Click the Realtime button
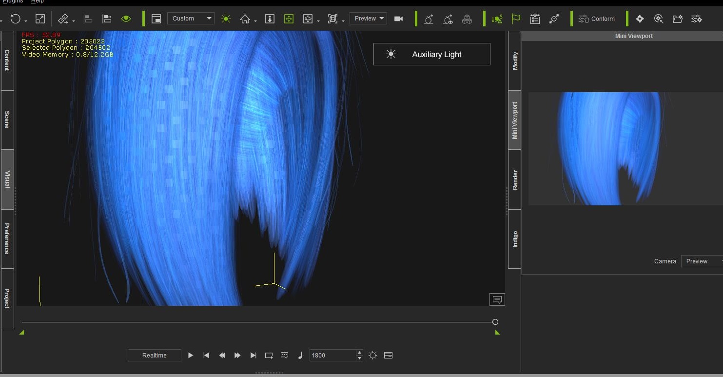Image resolution: width=723 pixels, height=377 pixels. [155, 356]
